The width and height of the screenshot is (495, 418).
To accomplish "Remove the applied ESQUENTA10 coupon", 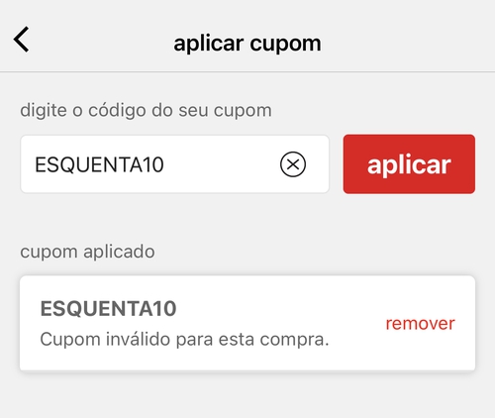I will pyautogui.click(x=420, y=323).
